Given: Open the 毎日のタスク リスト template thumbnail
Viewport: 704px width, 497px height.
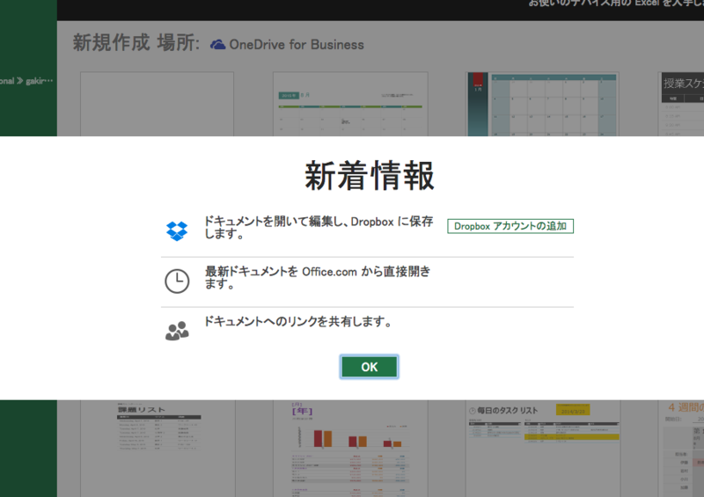Looking at the screenshot, I should (542, 449).
